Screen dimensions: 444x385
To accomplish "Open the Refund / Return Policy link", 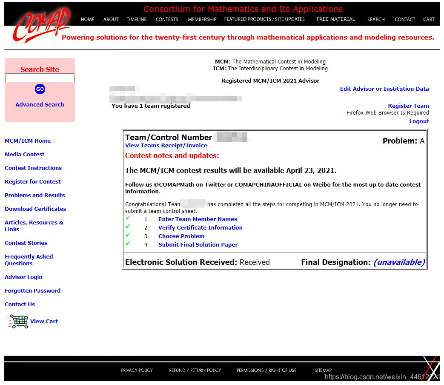I will click(195, 370).
